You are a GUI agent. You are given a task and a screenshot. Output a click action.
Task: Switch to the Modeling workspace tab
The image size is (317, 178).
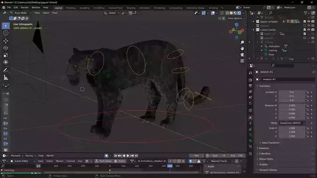(x=71, y=8)
